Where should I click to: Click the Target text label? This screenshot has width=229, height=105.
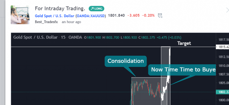tap(184, 43)
